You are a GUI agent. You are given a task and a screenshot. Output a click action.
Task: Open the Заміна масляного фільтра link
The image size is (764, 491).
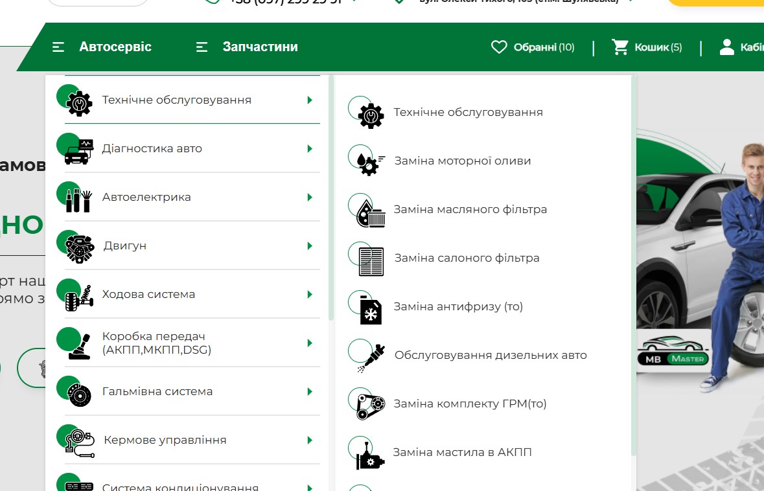470,209
